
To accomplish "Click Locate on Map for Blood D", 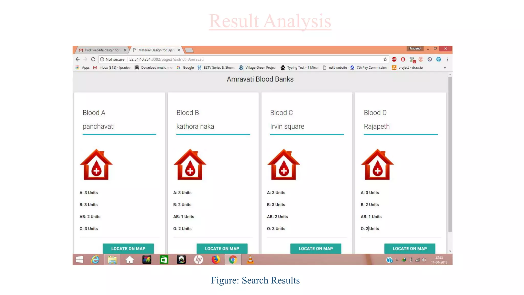I will tap(409, 248).
